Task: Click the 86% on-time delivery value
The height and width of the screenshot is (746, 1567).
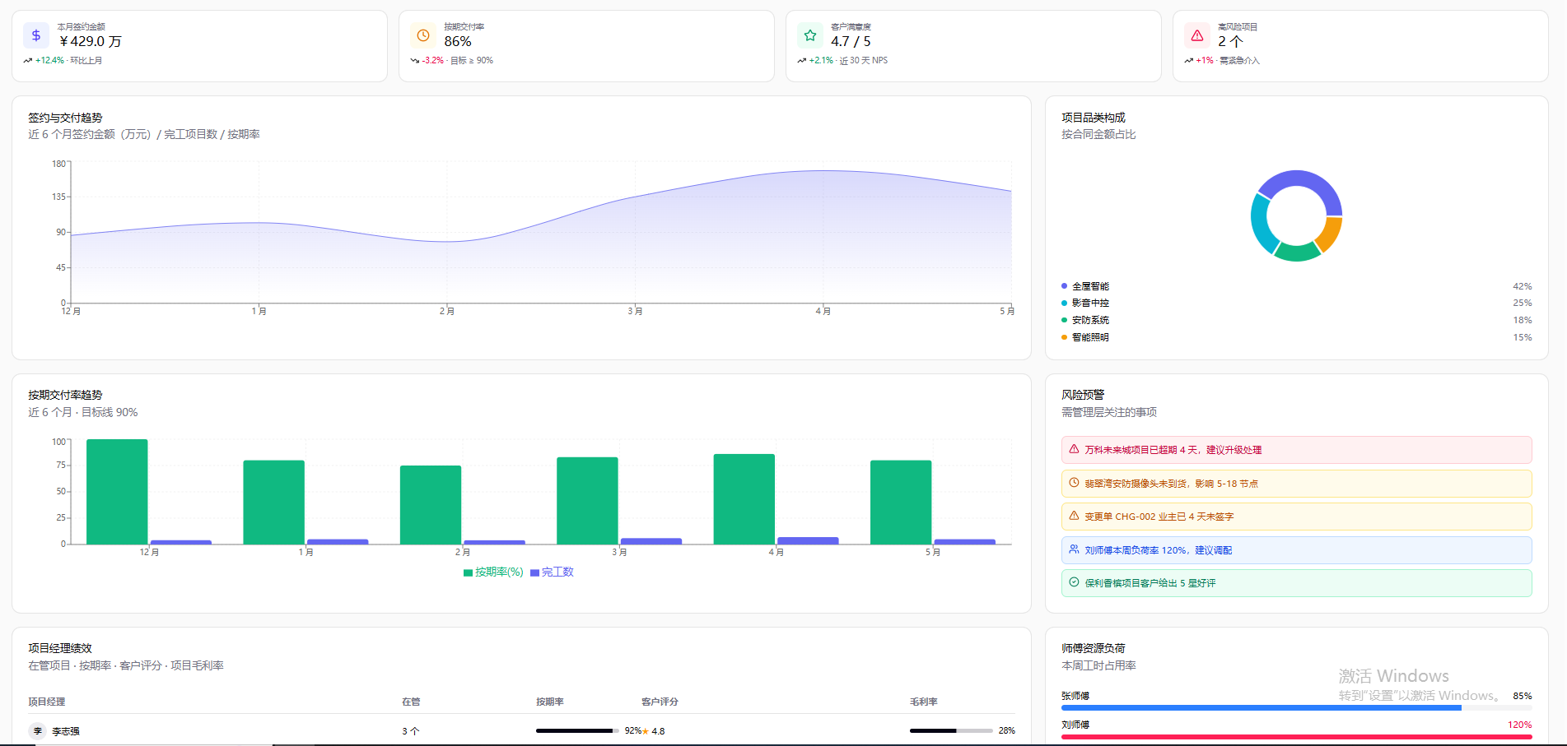Action: click(x=458, y=41)
